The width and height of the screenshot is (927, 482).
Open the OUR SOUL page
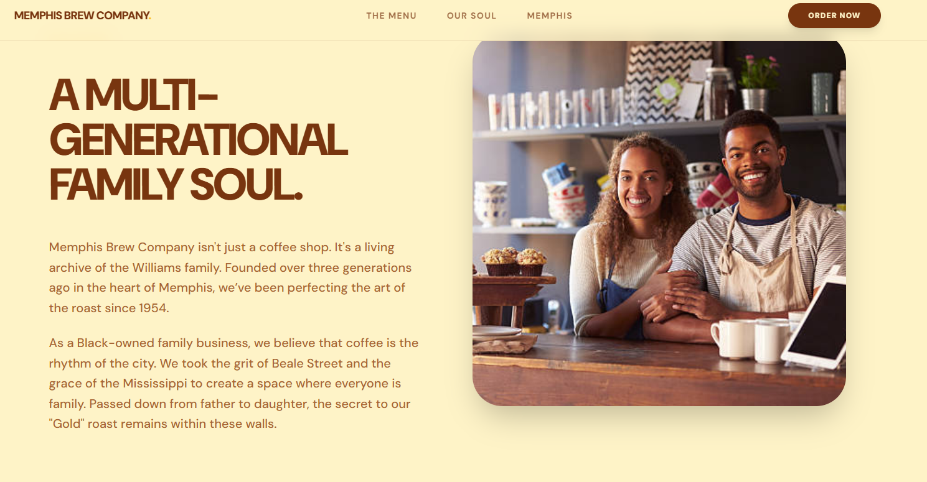tap(471, 16)
